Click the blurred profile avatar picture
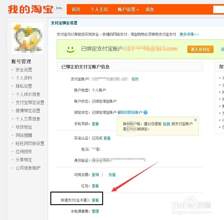Screen dimensions: 224x220 28,38
